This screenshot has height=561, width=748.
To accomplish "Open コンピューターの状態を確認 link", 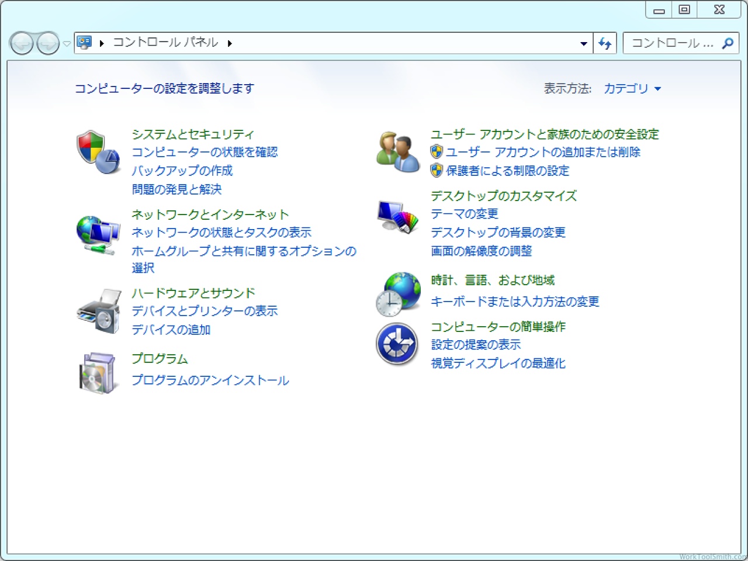I will tap(205, 152).
